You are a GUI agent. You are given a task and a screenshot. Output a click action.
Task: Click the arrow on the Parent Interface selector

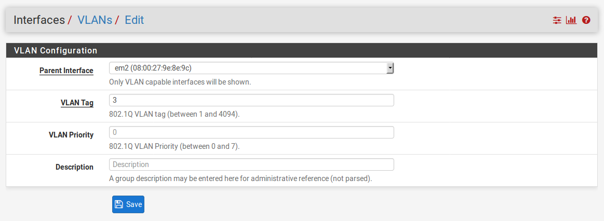[390, 68]
